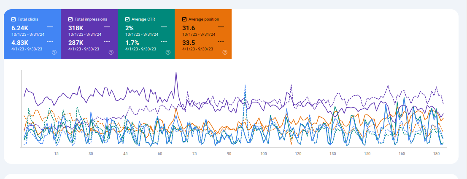467x179 pixels.
Task: Click x-axis label 150
Action: 367,154
